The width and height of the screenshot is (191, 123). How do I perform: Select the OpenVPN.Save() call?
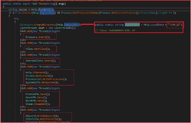click(36, 98)
